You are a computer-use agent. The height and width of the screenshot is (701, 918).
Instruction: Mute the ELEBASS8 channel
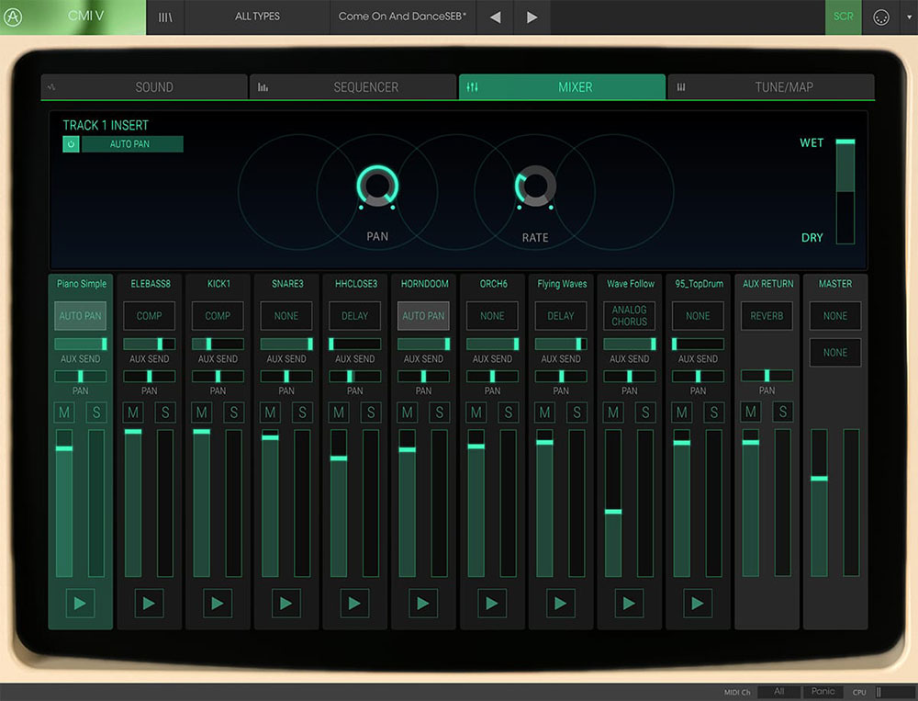pyautogui.click(x=133, y=413)
